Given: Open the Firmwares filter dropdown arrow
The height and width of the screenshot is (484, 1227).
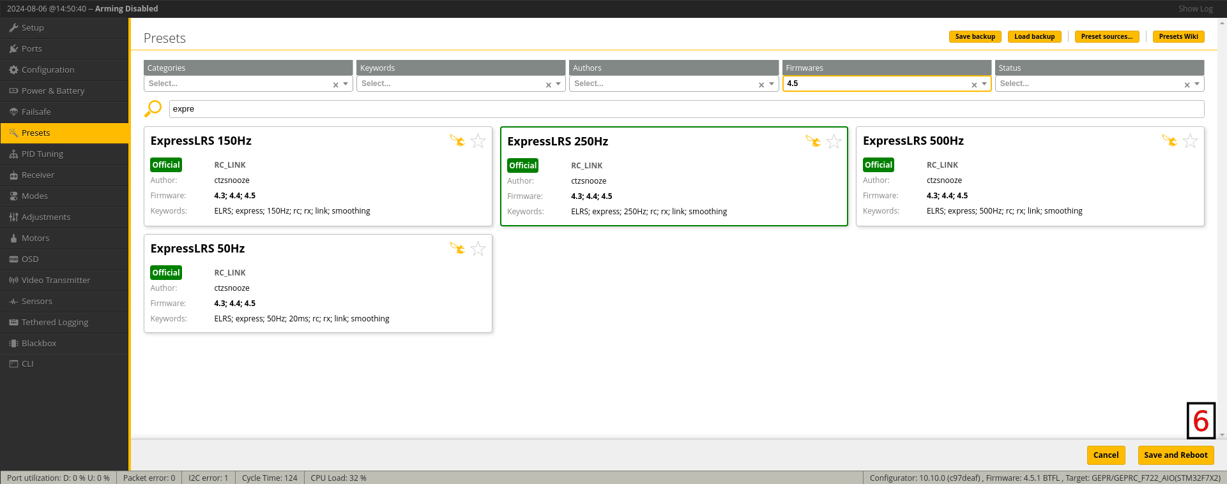Looking at the screenshot, I should (984, 84).
